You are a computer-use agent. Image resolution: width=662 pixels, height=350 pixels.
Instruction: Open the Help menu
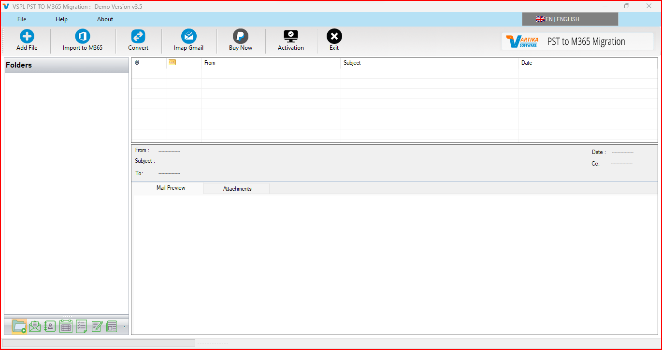pos(61,19)
